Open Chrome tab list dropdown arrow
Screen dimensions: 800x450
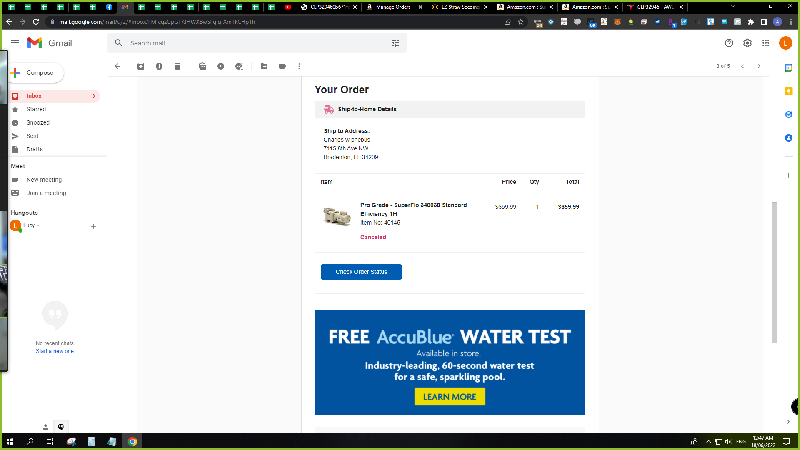(733, 6)
